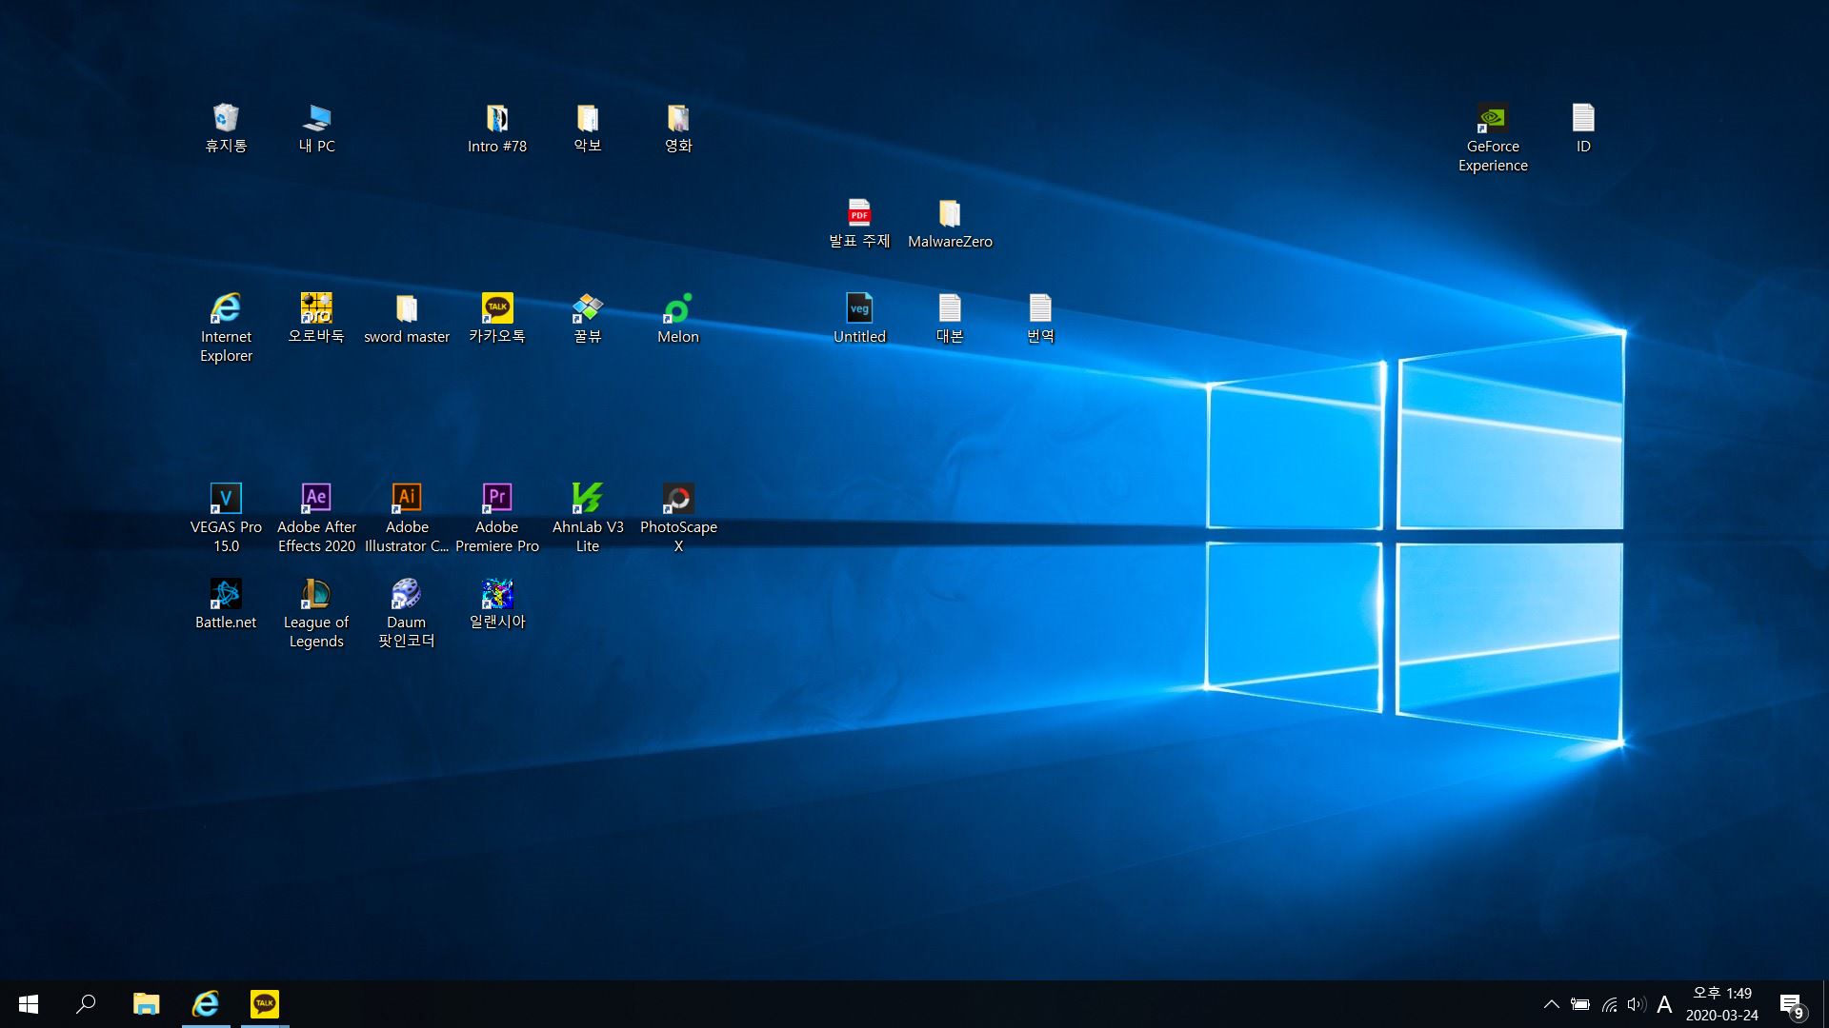Select the Battle.net shortcut
The width and height of the screenshot is (1829, 1028).
coord(226,604)
